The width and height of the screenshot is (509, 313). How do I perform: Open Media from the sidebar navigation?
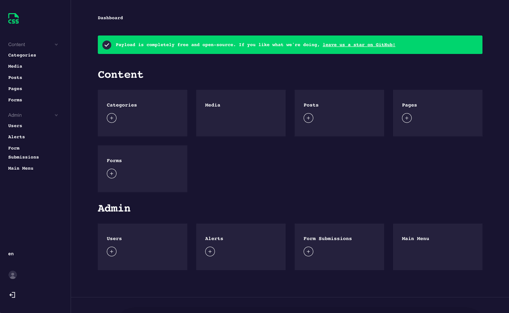click(15, 66)
